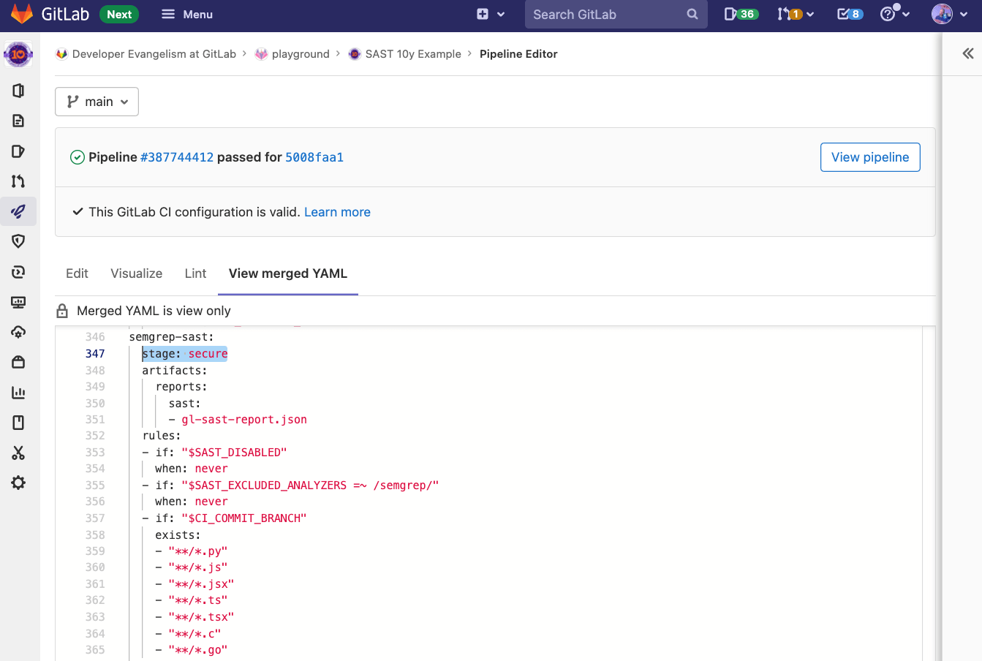982x661 pixels.
Task: Open the Merge requests sidebar icon
Action: 18,181
